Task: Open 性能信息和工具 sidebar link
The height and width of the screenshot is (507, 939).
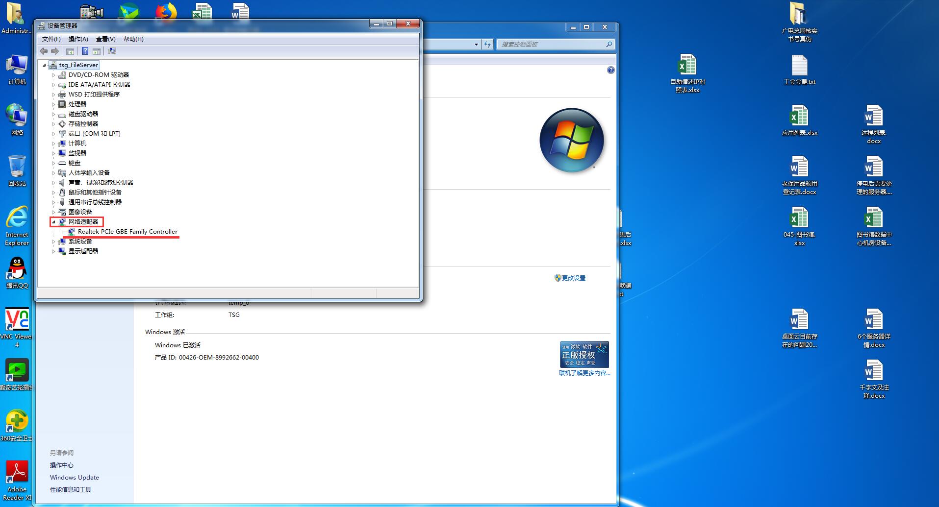Action: pos(71,490)
